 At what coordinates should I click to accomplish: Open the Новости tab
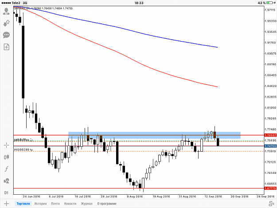pos(70,204)
